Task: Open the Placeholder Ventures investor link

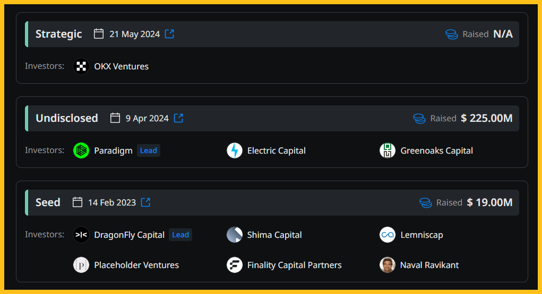Action: tap(136, 265)
